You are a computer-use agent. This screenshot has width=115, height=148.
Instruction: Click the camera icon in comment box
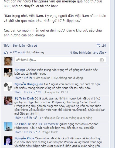102,60
